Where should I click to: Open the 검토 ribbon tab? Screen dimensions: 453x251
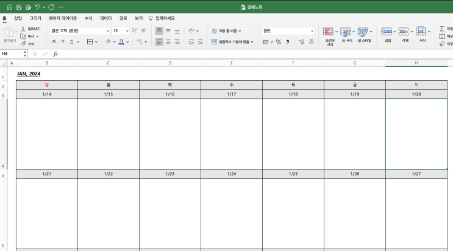(x=123, y=18)
